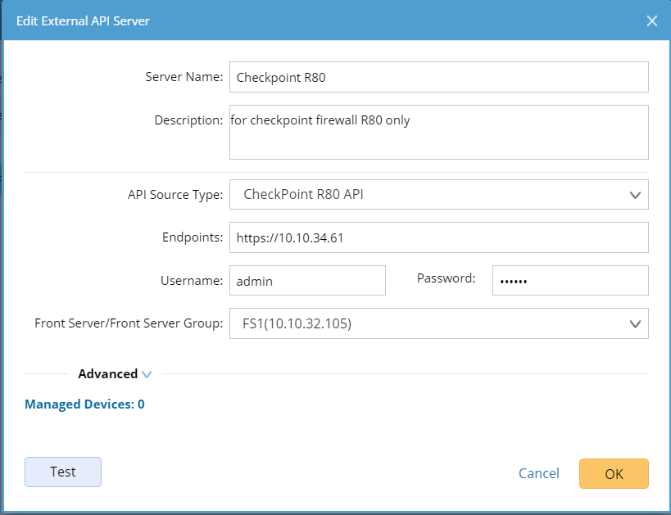Click the Server Name input field

438,77
